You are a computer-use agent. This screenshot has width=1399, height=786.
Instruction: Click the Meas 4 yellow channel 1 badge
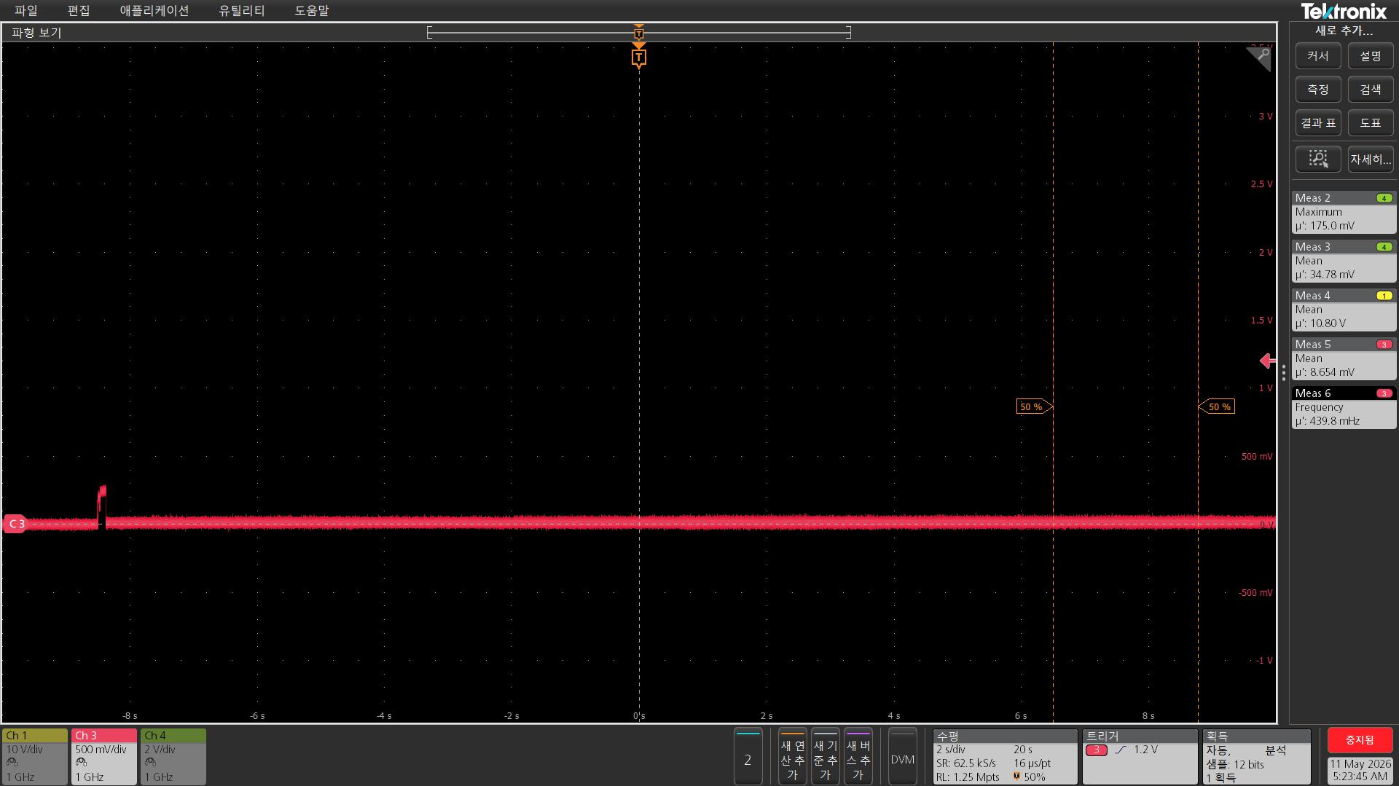[x=1384, y=296]
